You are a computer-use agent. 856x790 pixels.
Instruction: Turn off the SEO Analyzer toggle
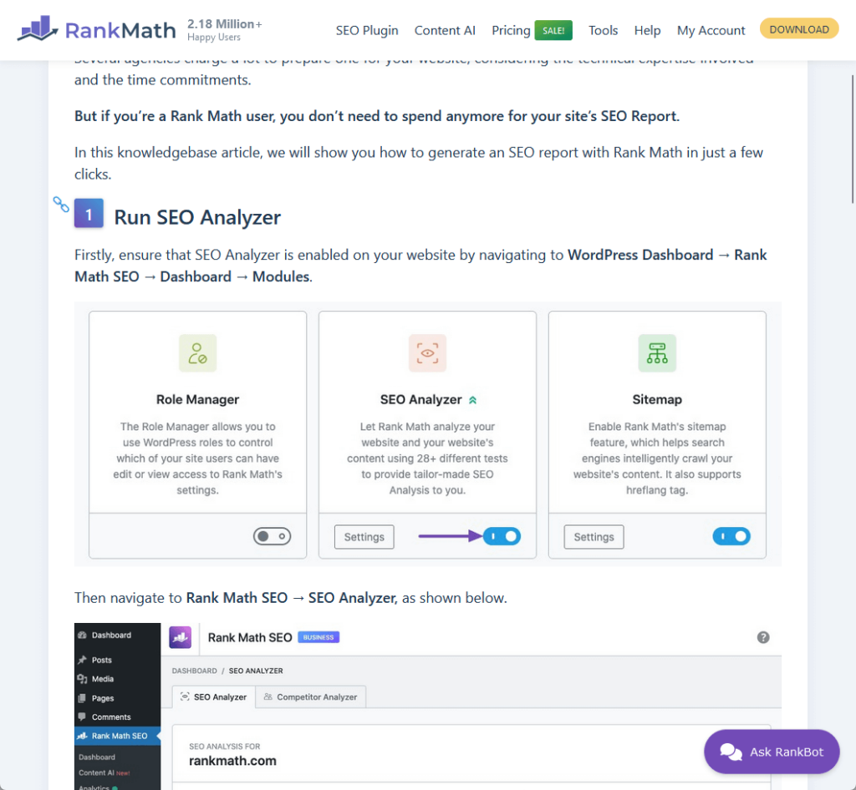coord(502,536)
